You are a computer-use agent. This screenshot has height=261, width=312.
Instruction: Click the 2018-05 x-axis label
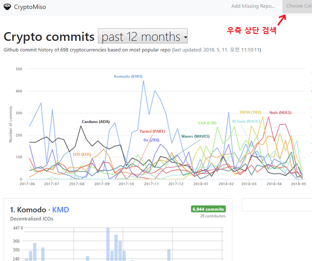[x=298, y=184]
